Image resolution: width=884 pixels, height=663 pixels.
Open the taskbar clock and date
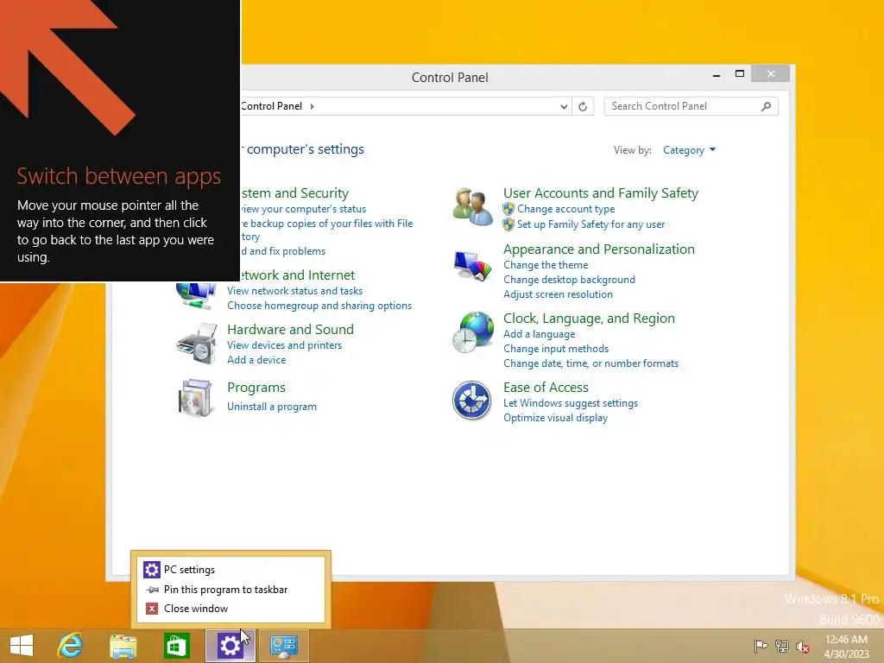(847, 646)
